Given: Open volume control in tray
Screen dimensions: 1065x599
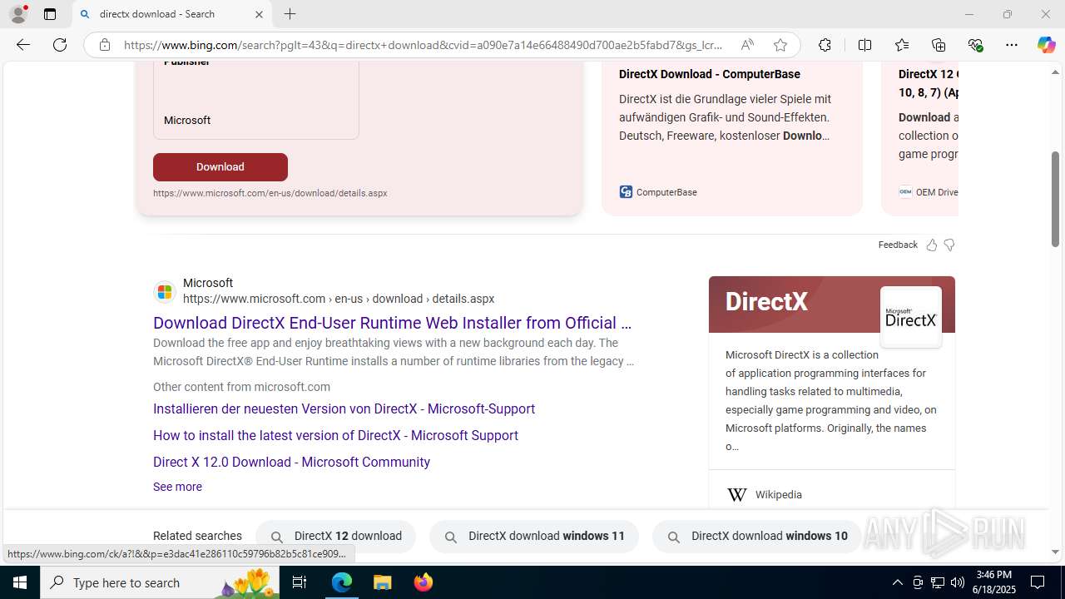Looking at the screenshot, I should coord(958,582).
